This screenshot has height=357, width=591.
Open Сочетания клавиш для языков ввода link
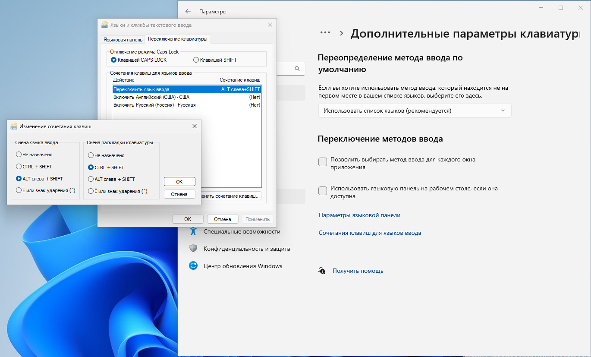(370, 233)
